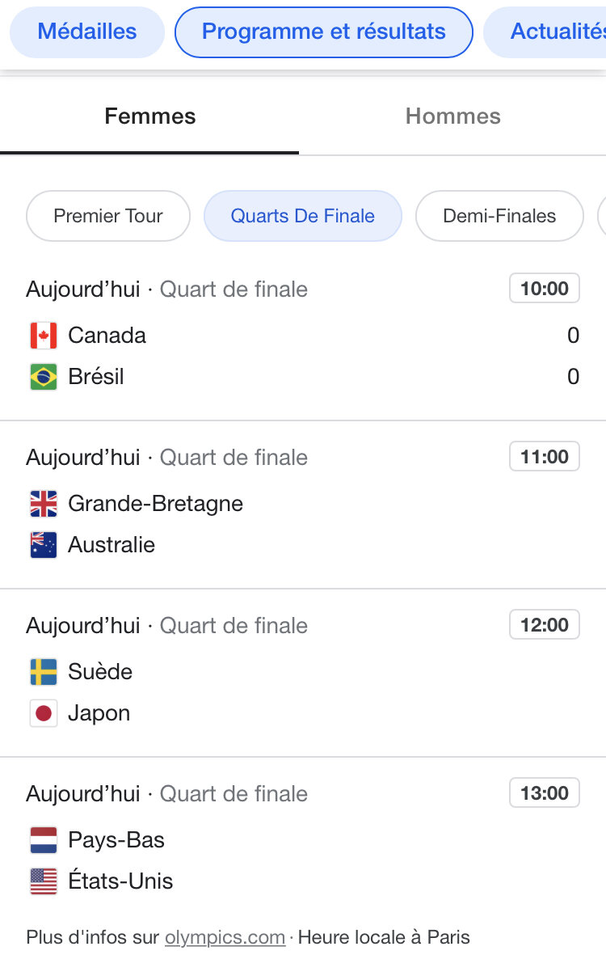Open Programme et résultats

coord(324,32)
